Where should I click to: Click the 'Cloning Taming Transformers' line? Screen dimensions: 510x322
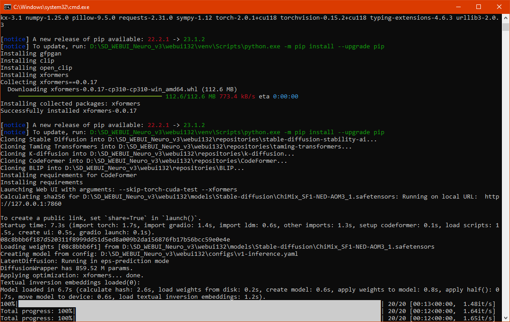pyautogui.click(x=176, y=146)
